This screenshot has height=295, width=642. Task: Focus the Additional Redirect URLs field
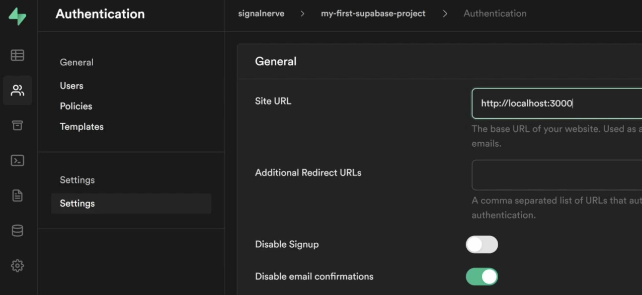(556, 175)
